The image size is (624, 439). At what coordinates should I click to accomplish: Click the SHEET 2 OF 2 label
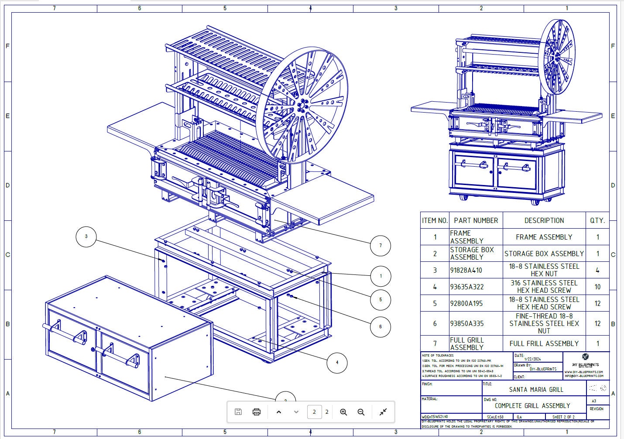point(563,417)
